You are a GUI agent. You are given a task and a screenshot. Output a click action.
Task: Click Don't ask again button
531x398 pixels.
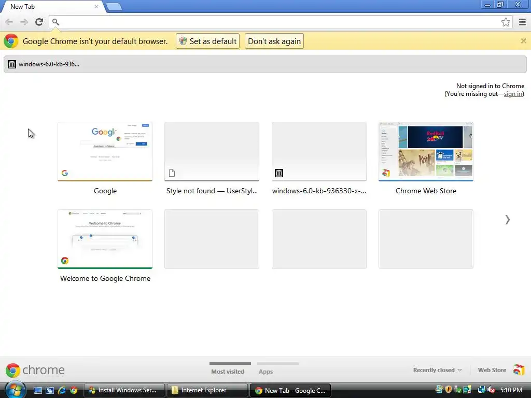click(274, 41)
